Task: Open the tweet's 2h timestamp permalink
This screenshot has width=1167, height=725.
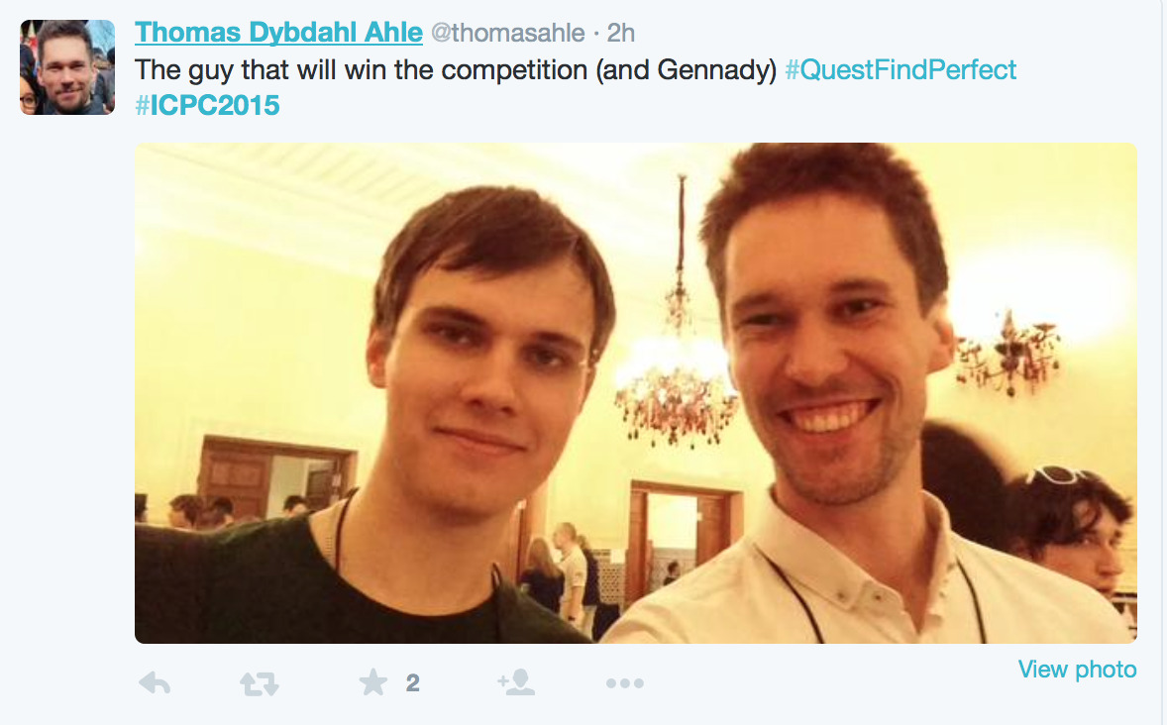Action: coord(620,33)
